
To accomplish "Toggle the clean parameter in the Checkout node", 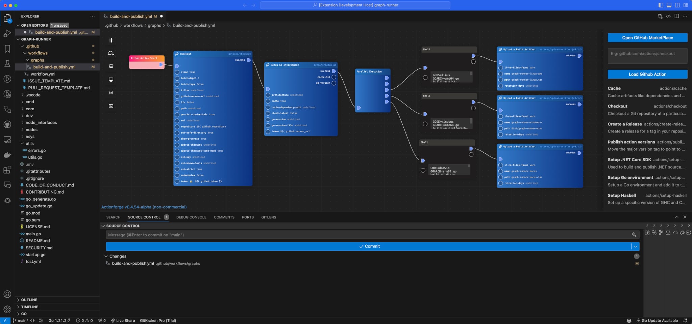I will (177, 72).
